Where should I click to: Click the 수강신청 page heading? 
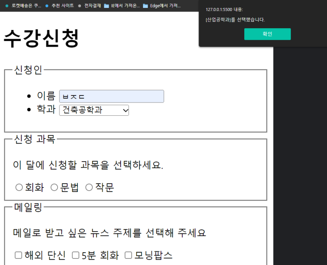click(x=41, y=38)
